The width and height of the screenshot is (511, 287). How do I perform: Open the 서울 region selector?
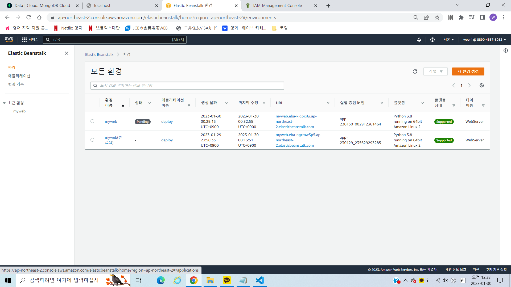pos(449,40)
